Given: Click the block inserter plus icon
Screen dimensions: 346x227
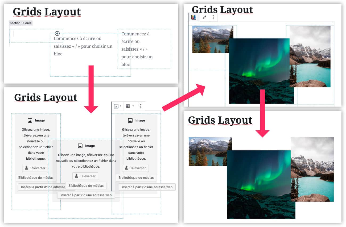Looking at the screenshot, I should [57, 33].
